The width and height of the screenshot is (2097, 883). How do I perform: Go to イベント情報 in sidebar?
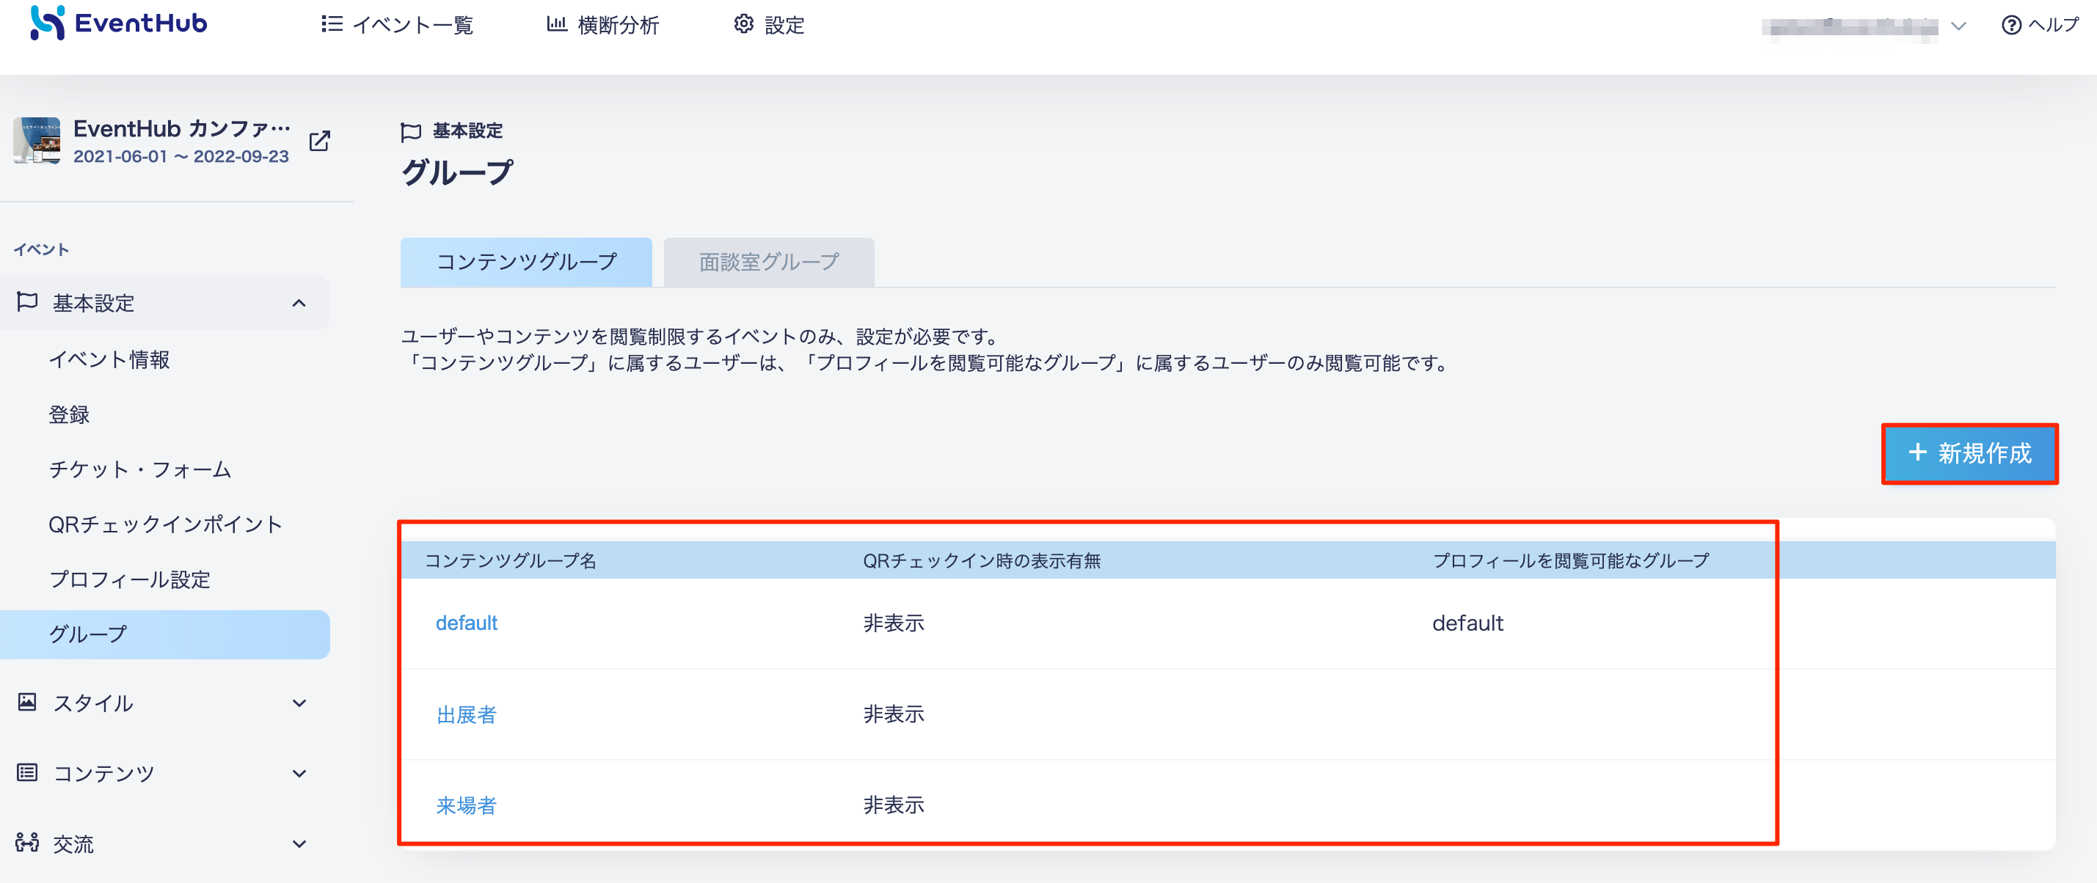[x=109, y=359]
